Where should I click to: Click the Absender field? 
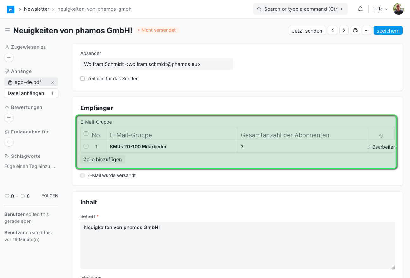coord(156,64)
